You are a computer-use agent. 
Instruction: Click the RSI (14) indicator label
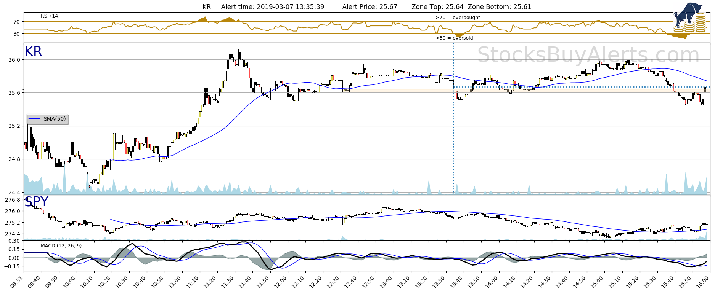click(x=50, y=16)
